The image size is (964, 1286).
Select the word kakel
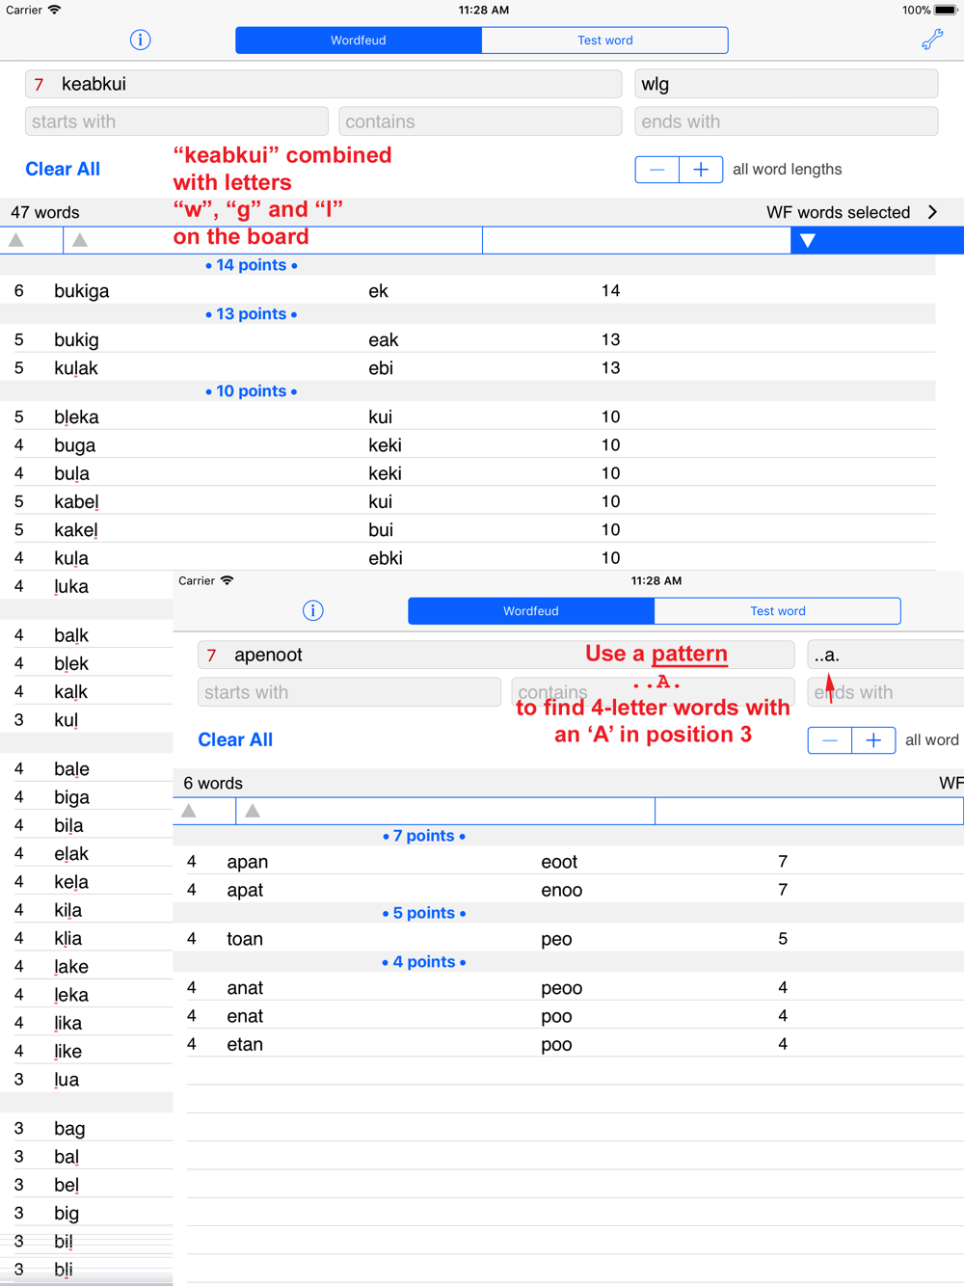click(x=76, y=529)
